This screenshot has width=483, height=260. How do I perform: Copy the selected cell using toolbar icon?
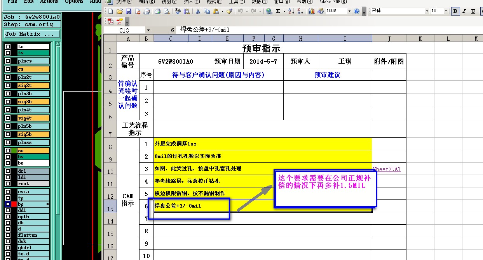(207, 11)
